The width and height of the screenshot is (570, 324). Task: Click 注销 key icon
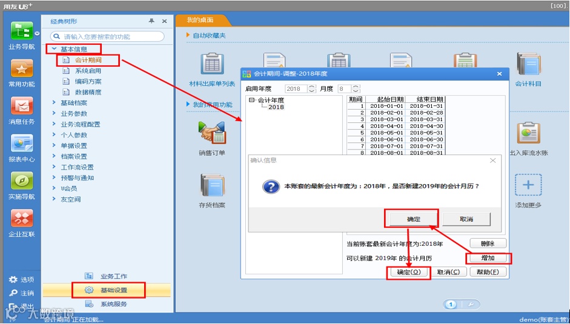(x=13, y=293)
